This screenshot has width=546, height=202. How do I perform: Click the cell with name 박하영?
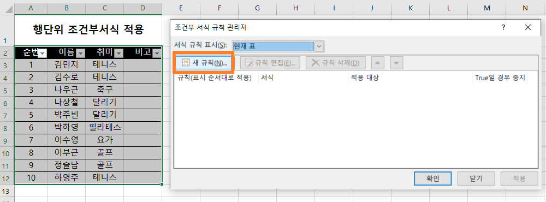[x=66, y=127]
